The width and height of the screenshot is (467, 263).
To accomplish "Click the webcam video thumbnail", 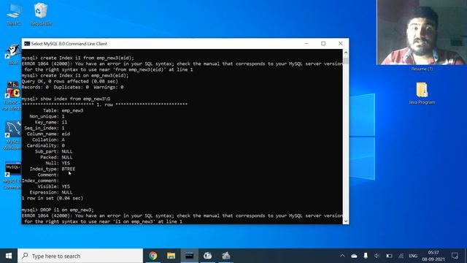I will (x=422, y=32).
